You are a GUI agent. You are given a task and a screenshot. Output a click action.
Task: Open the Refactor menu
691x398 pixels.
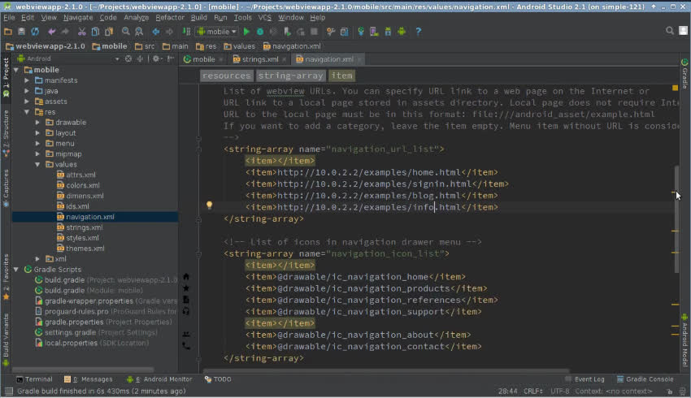[x=170, y=18]
